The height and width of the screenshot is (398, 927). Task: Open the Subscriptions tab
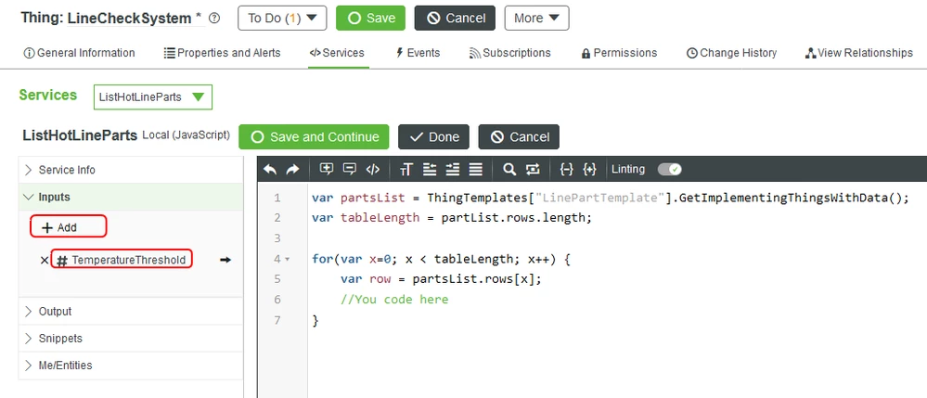pyautogui.click(x=509, y=53)
